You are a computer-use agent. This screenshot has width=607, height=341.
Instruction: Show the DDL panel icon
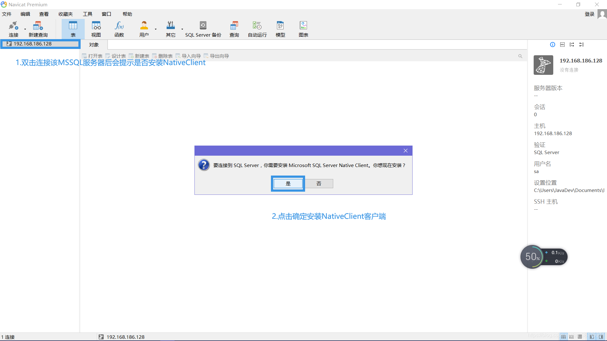coord(562,45)
